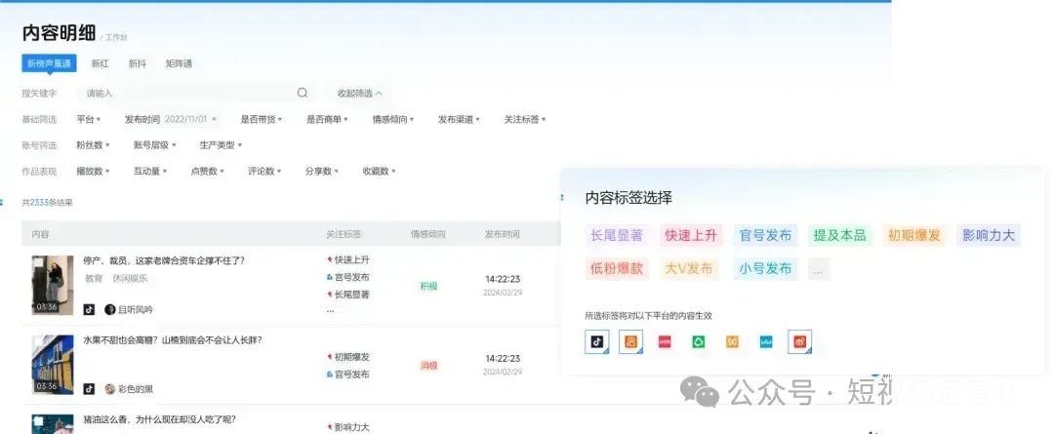Open the 互动量 filter dropdown

point(150,171)
